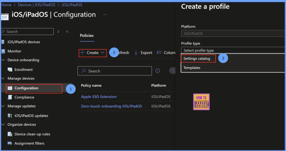
Task: Click the Platform field iOS/iPadOS
Action: 233,34
